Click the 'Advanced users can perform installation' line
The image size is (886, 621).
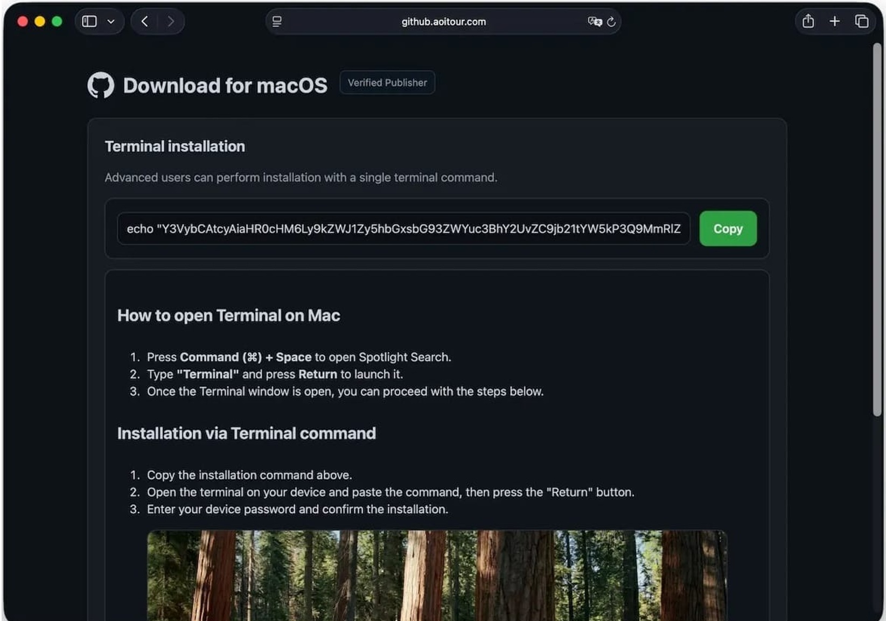pyautogui.click(x=301, y=177)
